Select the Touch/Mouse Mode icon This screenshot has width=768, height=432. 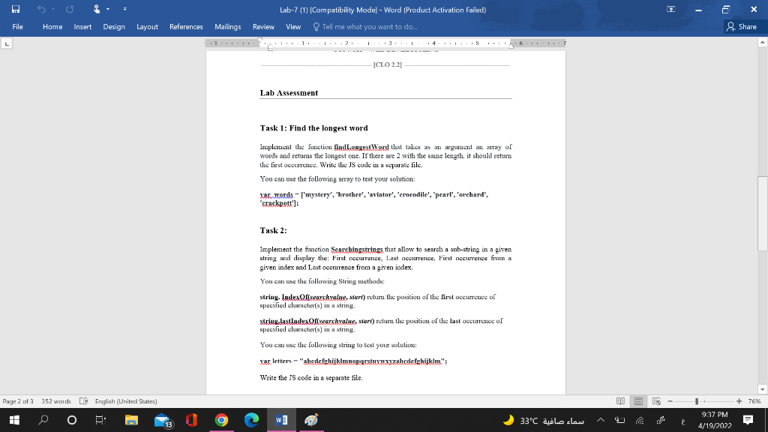pyautogui.click(x=97, y=8)
